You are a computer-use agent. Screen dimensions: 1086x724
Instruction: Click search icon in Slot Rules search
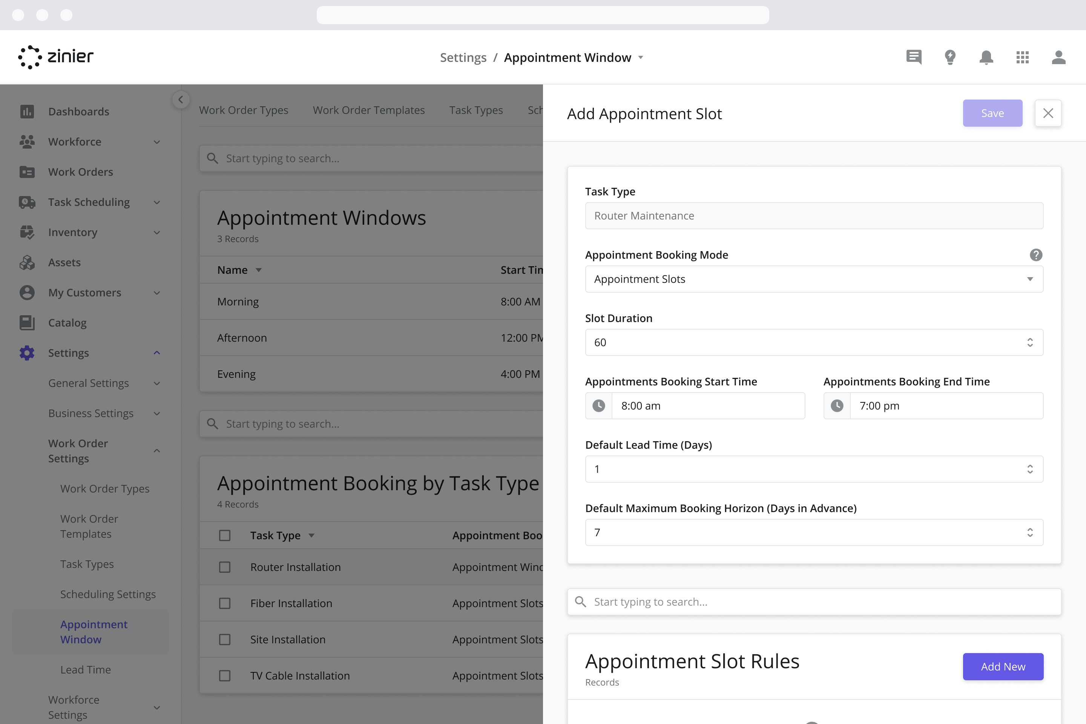(580, 602)
